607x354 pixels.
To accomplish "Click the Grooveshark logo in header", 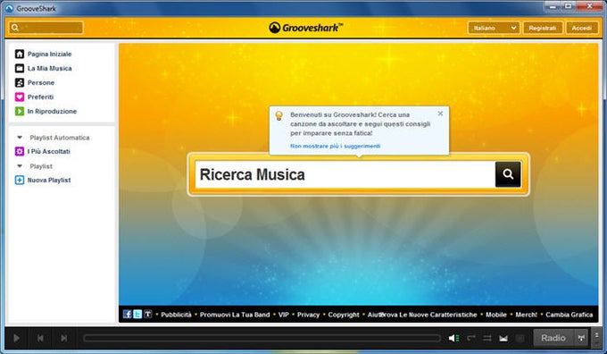I will click(306, 28).
